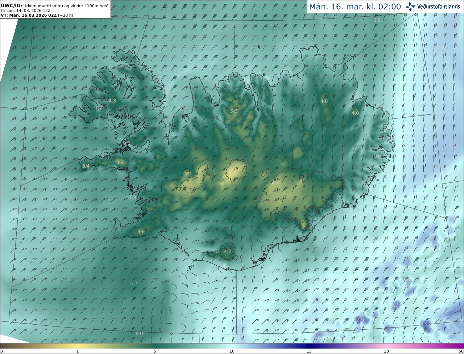Image resolution: width=464 pixels, height=354 pixels.
Task: Click the 50 tick label of the color scale
Action: coord(461,351)
